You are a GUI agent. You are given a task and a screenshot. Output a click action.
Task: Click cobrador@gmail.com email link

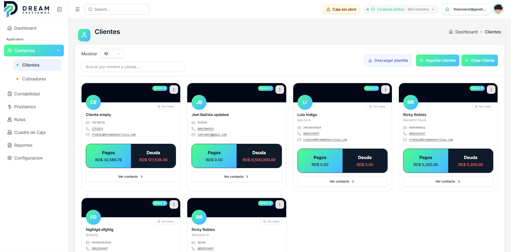point(212,135)
